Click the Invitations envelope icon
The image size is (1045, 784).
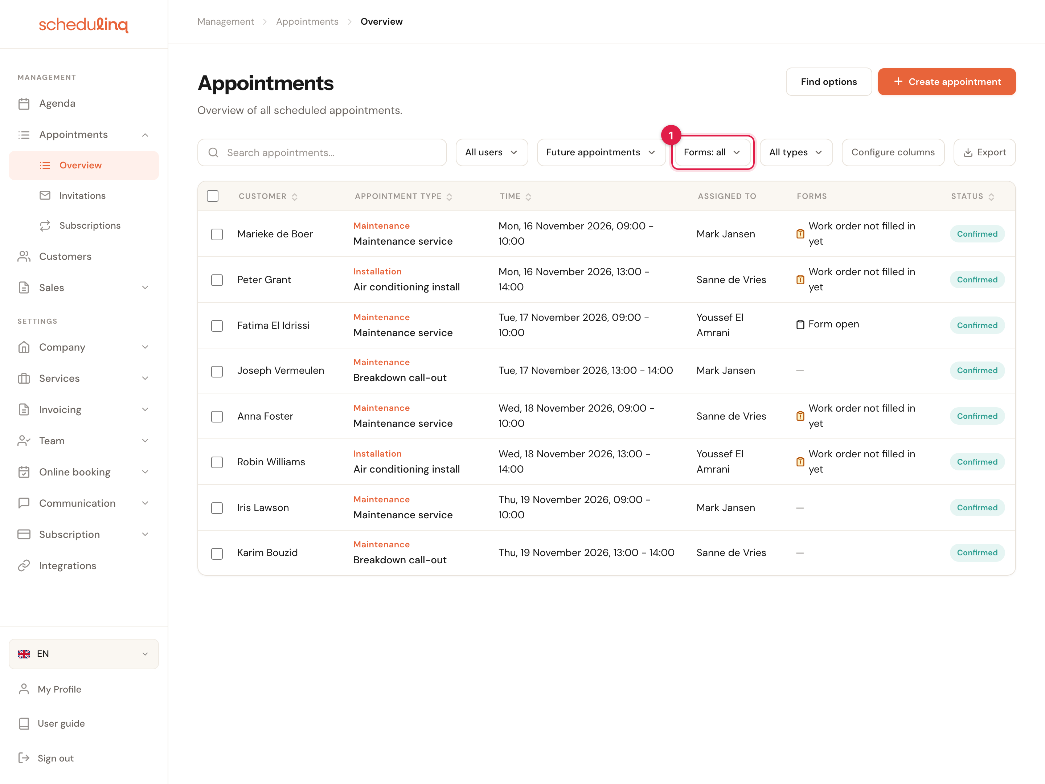coord(45,196)
